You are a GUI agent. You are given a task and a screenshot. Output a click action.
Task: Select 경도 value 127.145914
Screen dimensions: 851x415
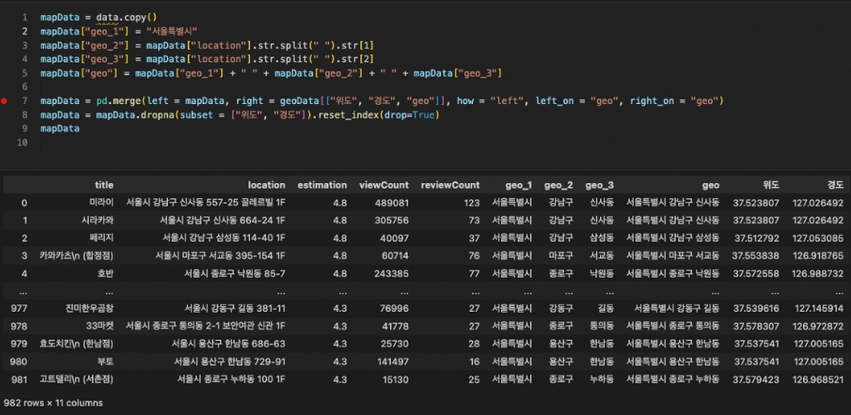(x=819, y=309)
